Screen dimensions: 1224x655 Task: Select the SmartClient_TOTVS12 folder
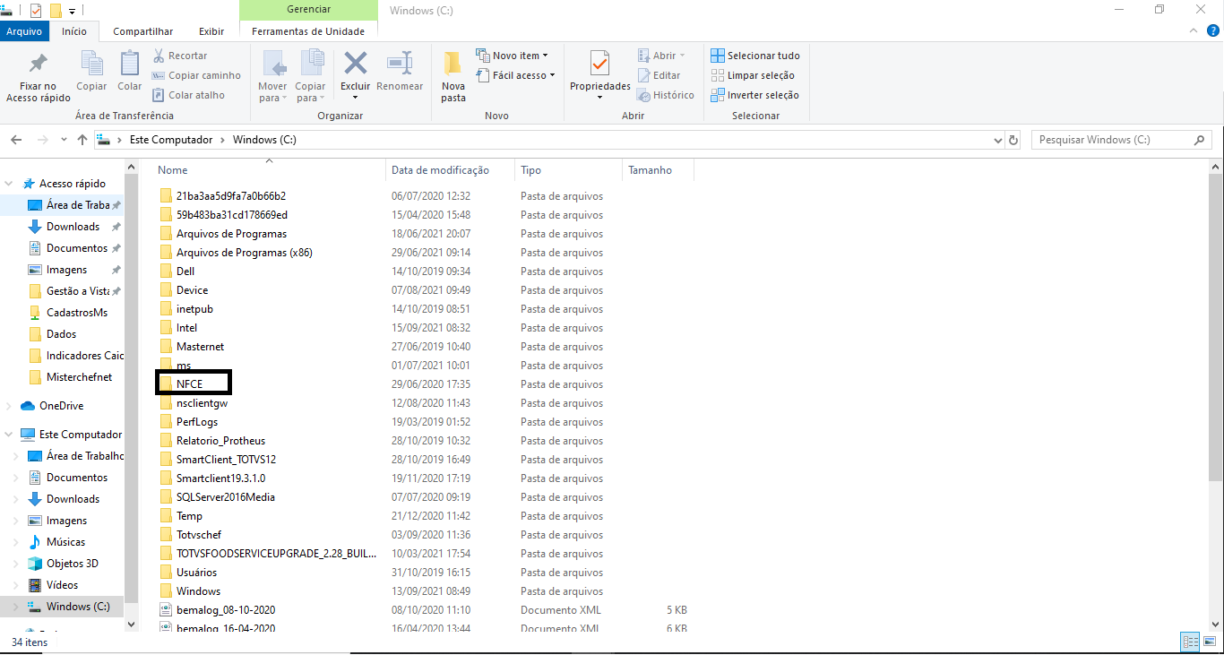[x=226, y=460]
